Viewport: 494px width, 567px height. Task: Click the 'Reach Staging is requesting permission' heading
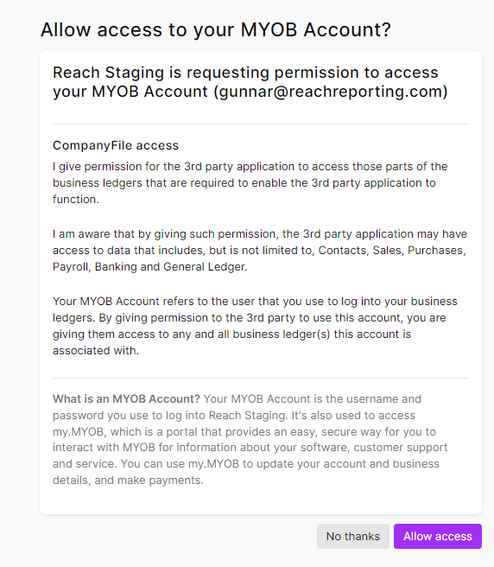[250, 82]
